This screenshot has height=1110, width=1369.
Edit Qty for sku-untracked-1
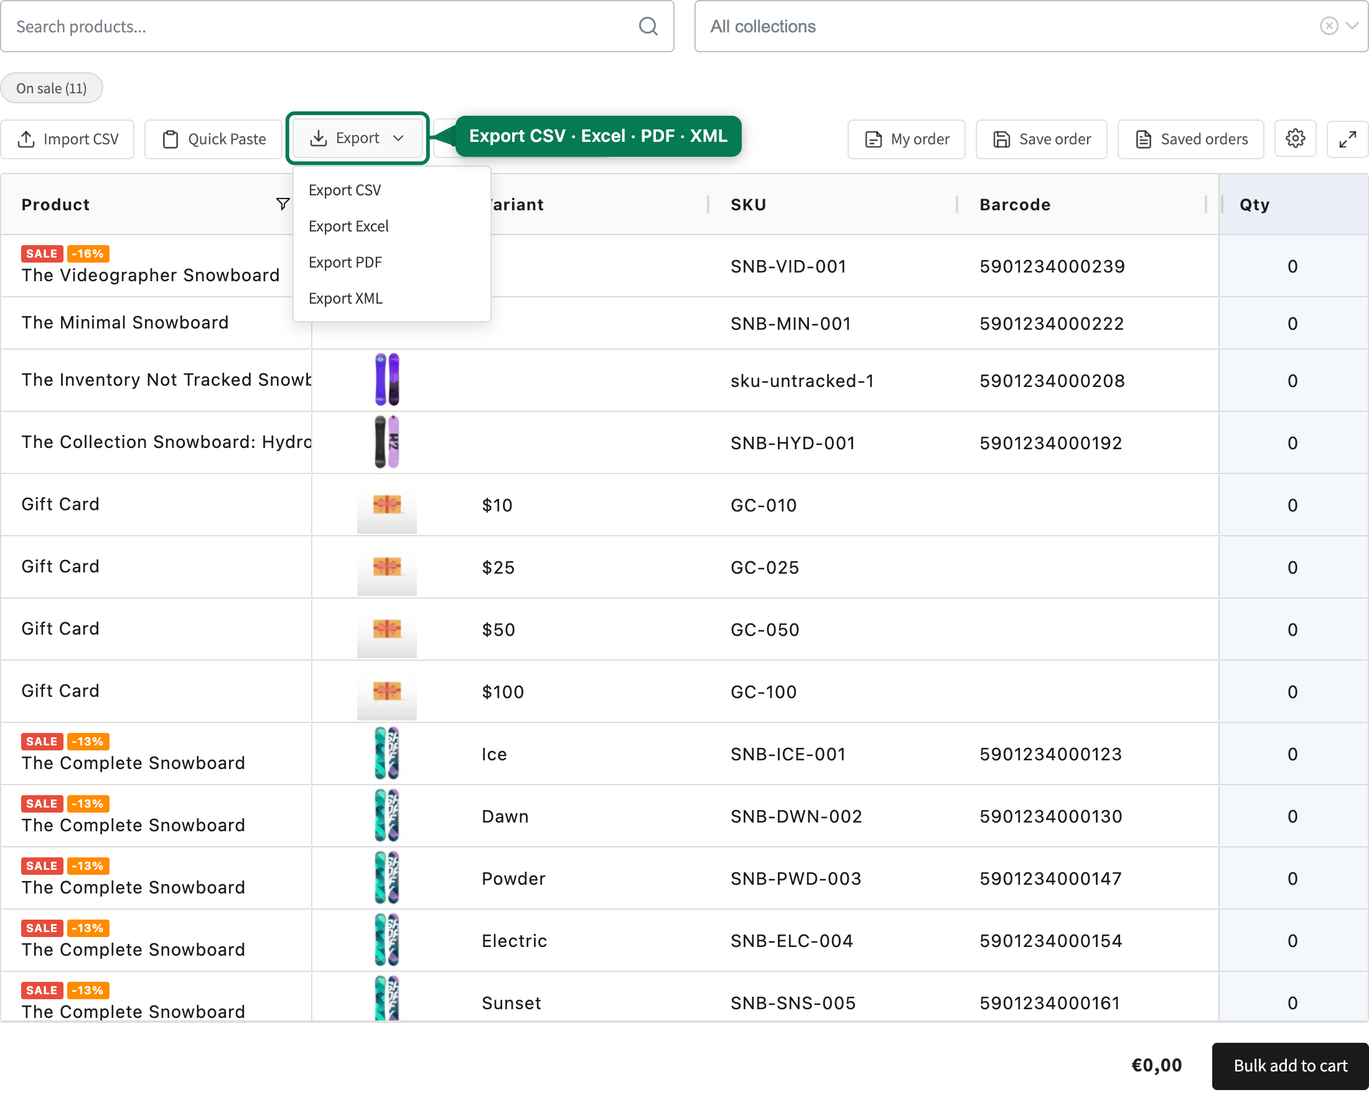[x=1292, y=380]
